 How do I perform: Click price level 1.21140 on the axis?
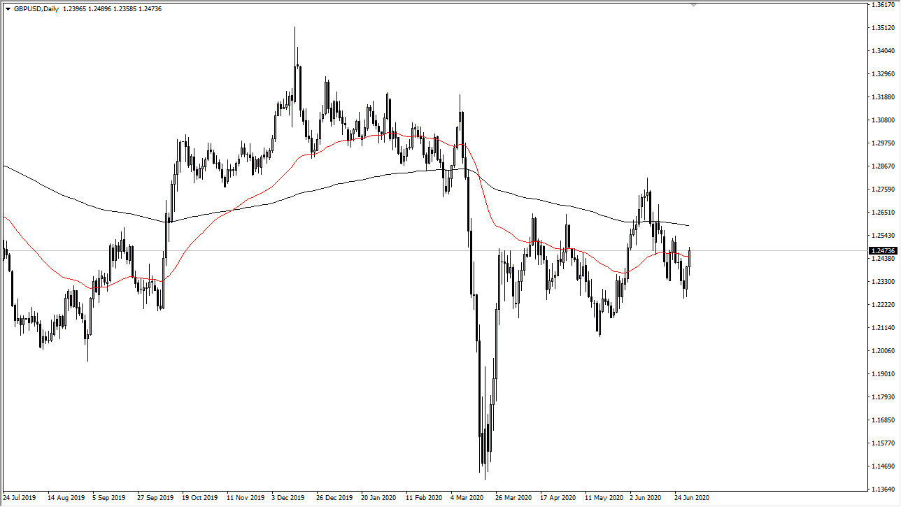point(883,328)
